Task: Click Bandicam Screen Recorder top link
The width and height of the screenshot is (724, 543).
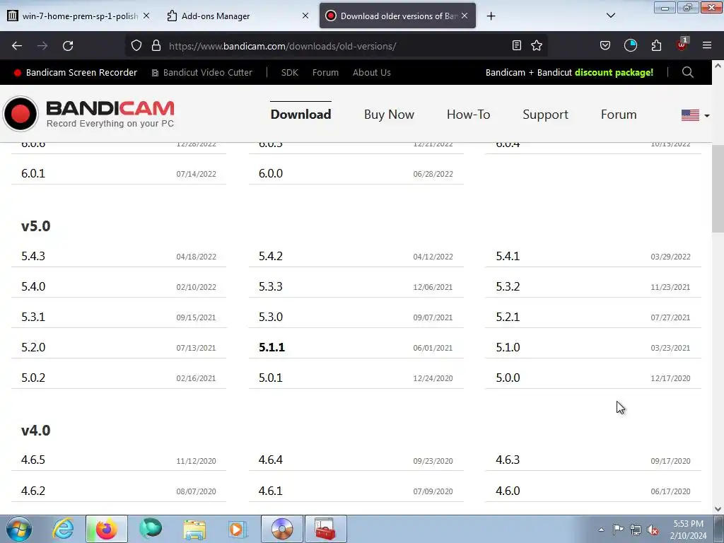Action: point(76,73)
